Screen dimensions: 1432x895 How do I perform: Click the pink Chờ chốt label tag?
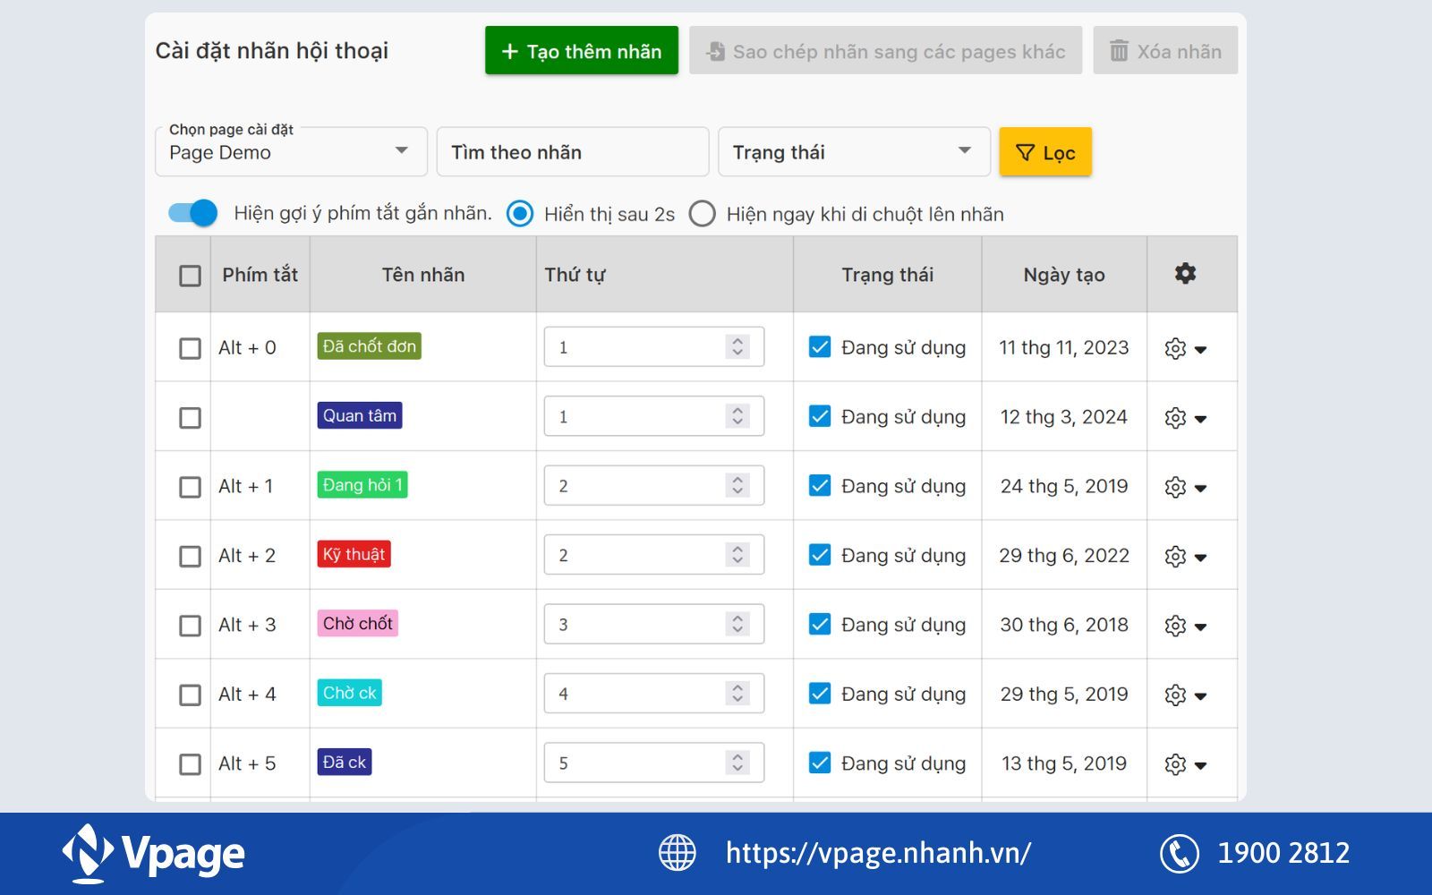tap(357, 623)
